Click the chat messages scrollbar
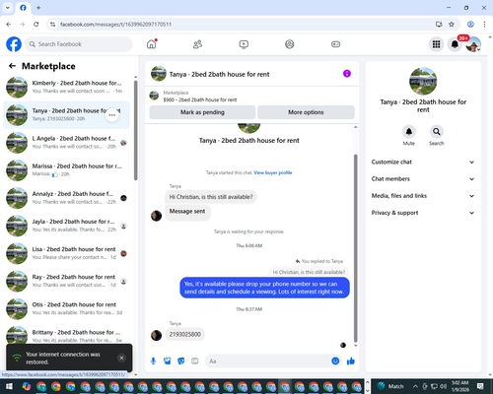Screen dimensions: 493x394 355,248
